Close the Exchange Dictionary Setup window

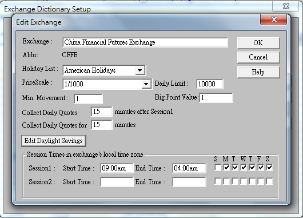point(286,6)
